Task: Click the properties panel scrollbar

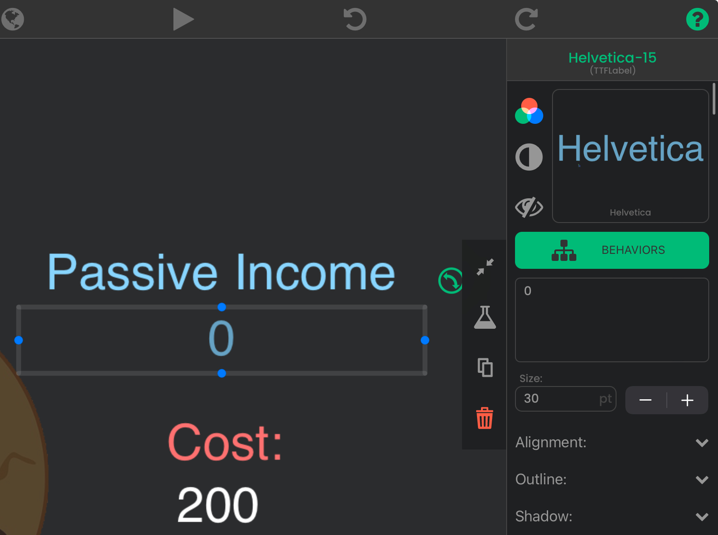Action: [714, 99]
